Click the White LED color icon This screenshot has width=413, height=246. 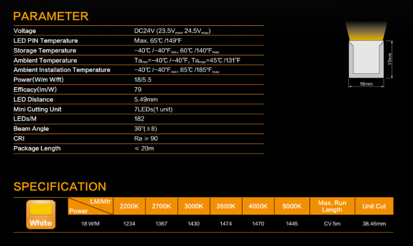click(41, 214)
